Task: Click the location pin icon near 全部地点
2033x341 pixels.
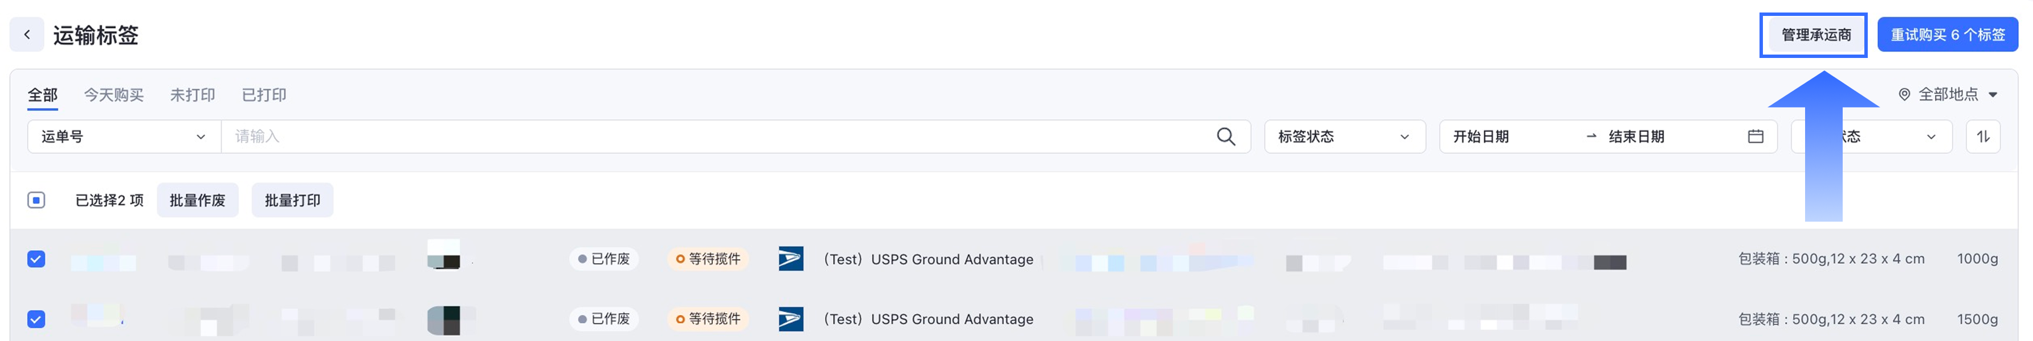Action: pos(1904,94)
